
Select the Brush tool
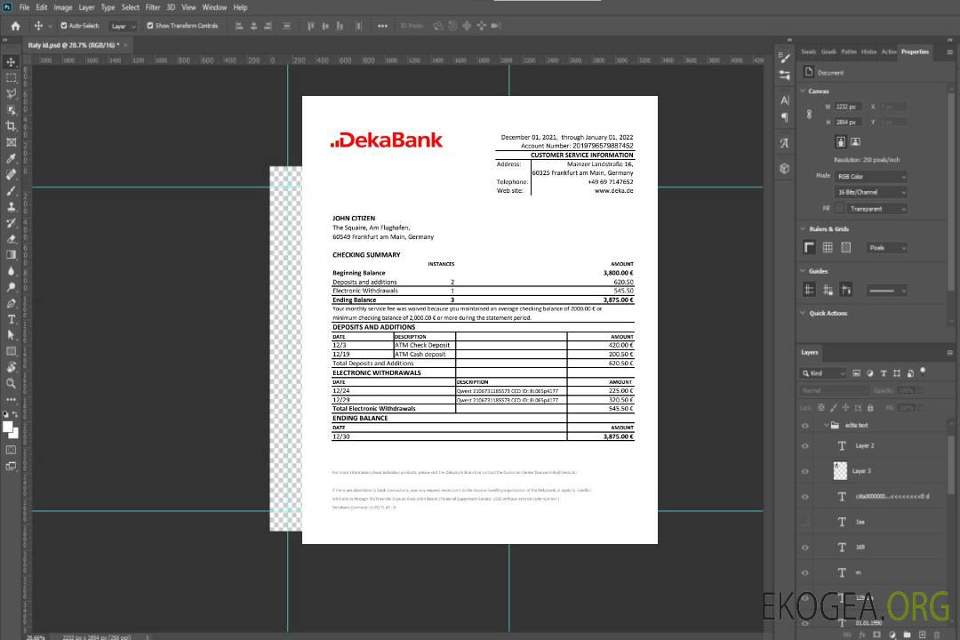(11, 190)
